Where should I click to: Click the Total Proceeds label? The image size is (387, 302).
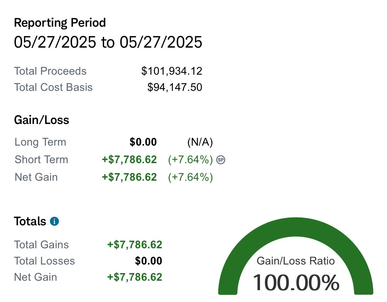coord(50,71)
